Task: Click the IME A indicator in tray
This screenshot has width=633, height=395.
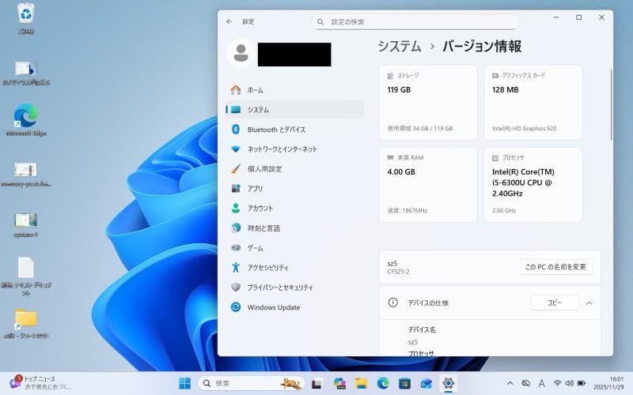Action: click(542, 383)
